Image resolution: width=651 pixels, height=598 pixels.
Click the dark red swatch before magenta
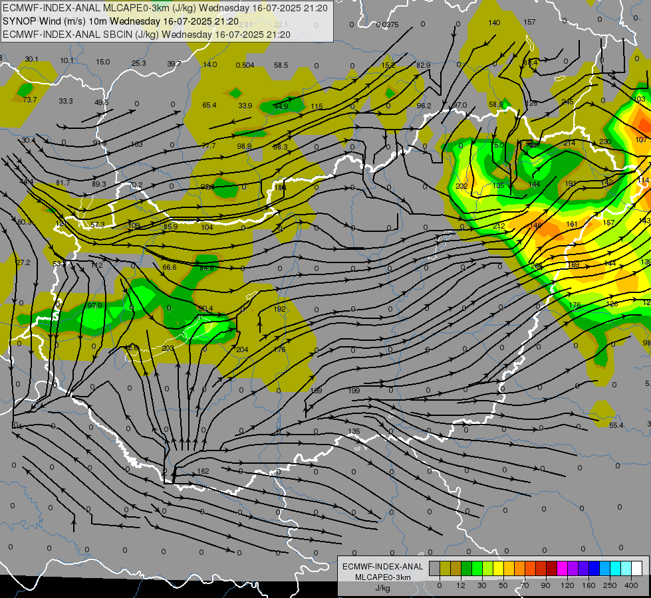click(x=551, y=569)
